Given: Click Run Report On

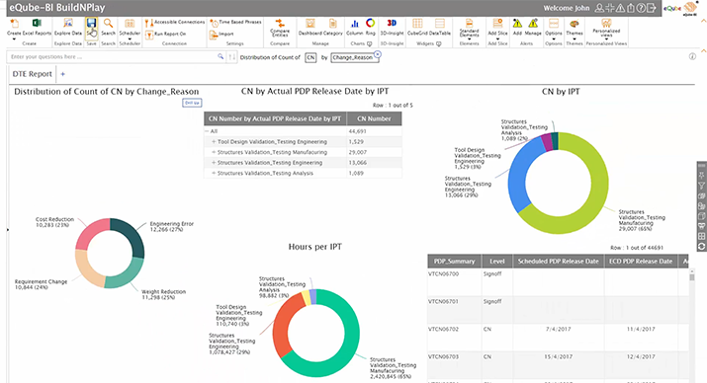Looking at the screenshot, I should pos(165,35).
